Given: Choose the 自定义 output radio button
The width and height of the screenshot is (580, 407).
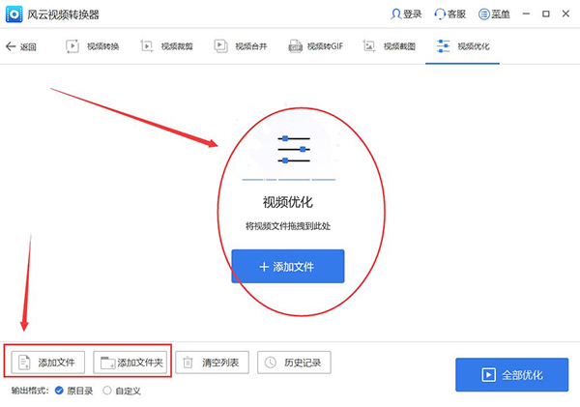Looking at the screenshot, I should [x=106, y=391].
